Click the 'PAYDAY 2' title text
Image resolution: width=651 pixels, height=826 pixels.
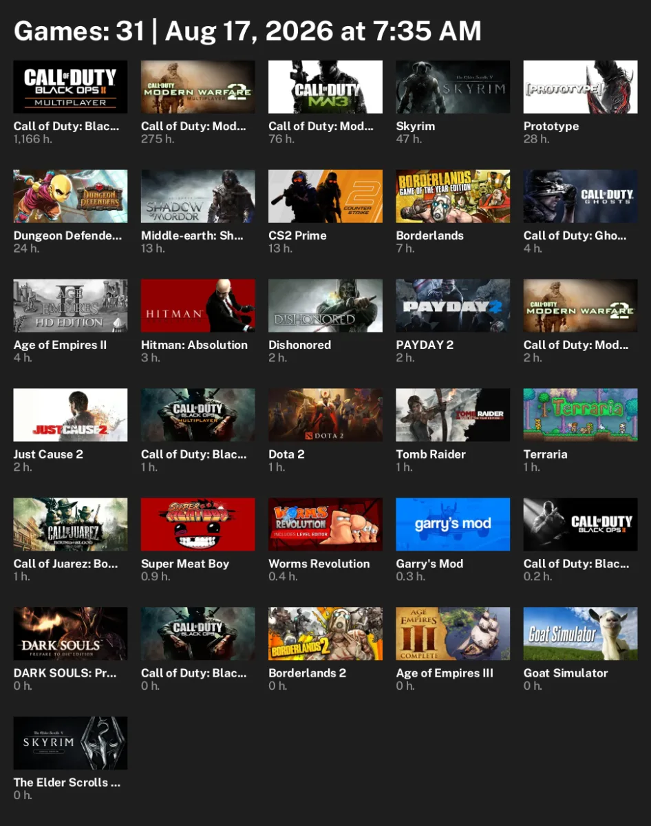(425, 345)
